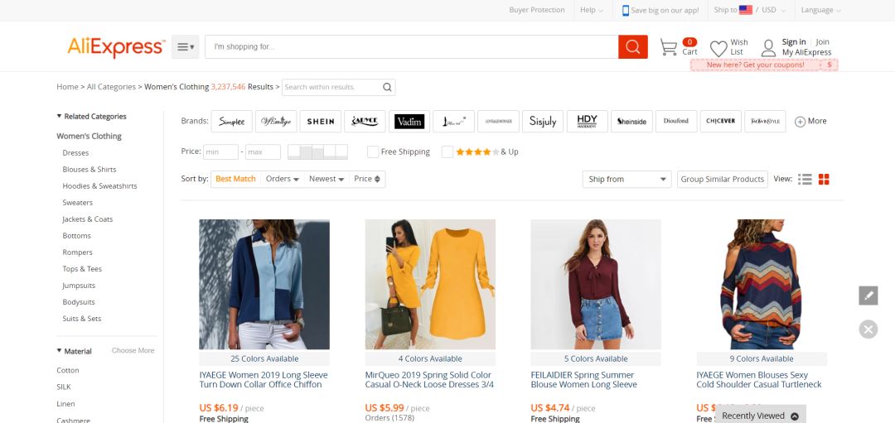Select SILK material filter
This screenshot has height=423, width=895.
[x=64, y=387]
